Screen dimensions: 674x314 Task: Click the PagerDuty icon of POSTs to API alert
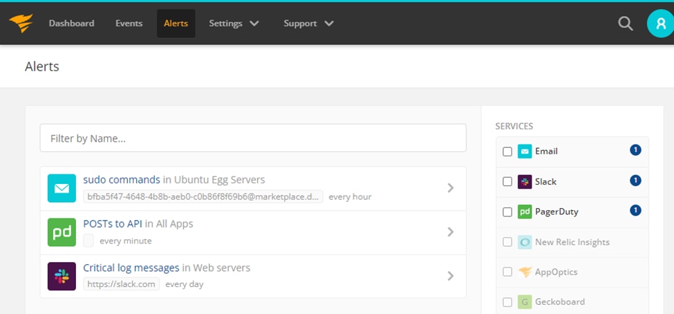coord(62,232)
